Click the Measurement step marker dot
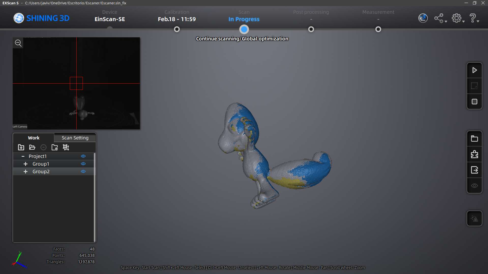The width and height of the screenshot is (488, 274). [378, 29]
